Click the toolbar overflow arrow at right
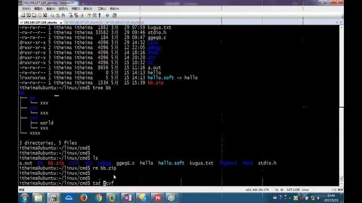The height and width of the screenshot is (203, 362). pos(342,16)
